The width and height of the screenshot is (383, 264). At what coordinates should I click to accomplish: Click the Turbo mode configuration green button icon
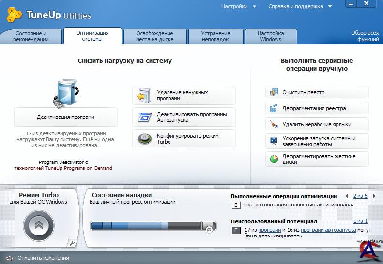point(145,139)
